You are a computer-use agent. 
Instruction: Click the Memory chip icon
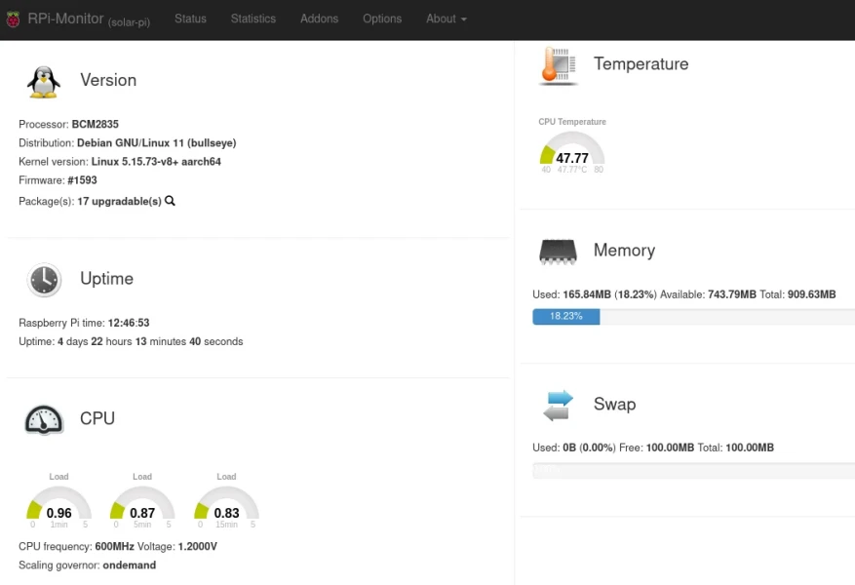[558, 252]
